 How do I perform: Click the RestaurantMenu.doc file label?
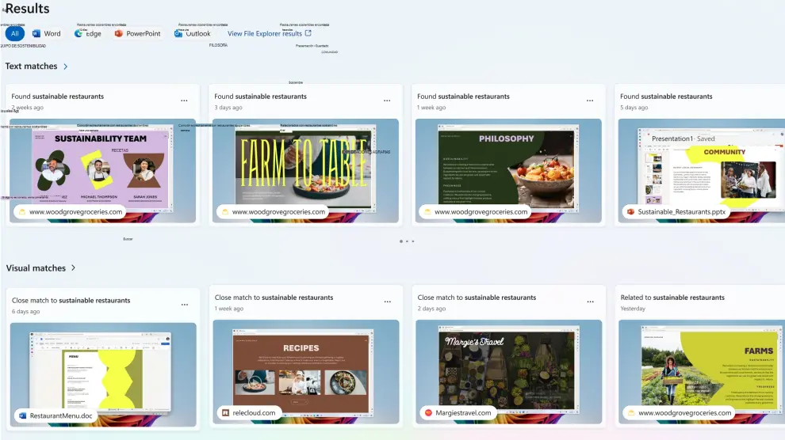coord(56,415)
